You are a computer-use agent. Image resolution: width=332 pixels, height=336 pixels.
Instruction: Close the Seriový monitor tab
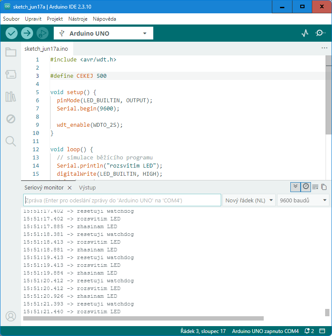(70, 188)
